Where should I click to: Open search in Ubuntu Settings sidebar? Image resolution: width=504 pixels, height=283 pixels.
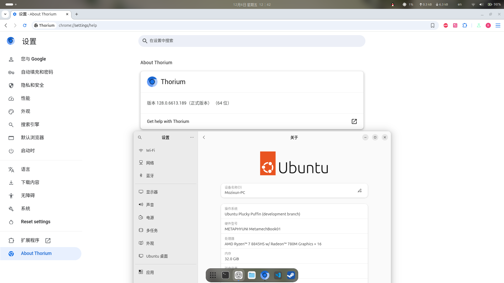pyautogui.click(x=140, y=138)
